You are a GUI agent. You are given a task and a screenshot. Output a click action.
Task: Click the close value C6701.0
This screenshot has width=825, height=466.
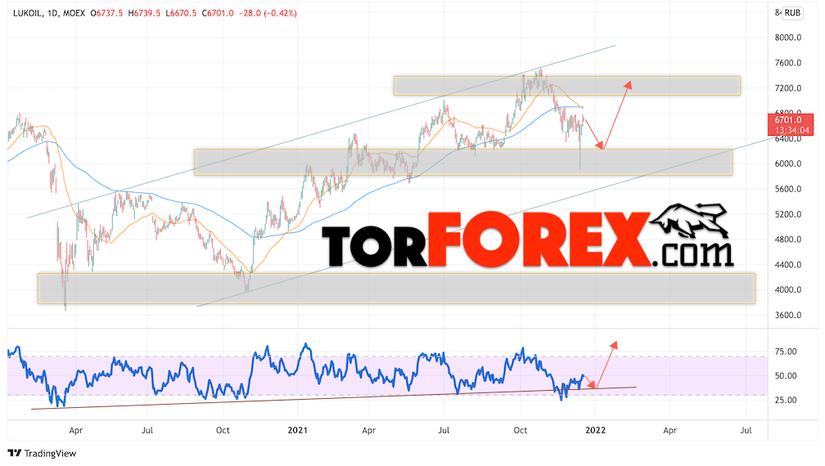coord(218,13)
